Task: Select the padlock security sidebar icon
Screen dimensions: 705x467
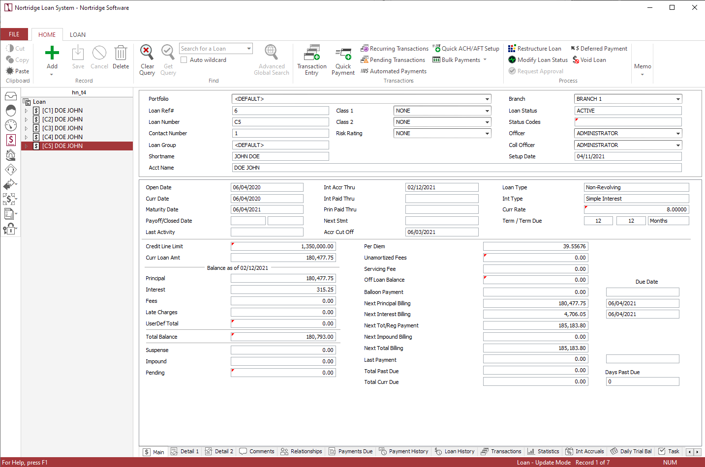Action: [10, 229]
